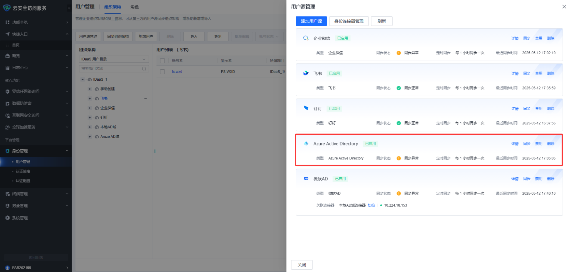571x272 pixels.
Task: Collapse the sidebar with double-arrow icon
Action: [69, 8]
